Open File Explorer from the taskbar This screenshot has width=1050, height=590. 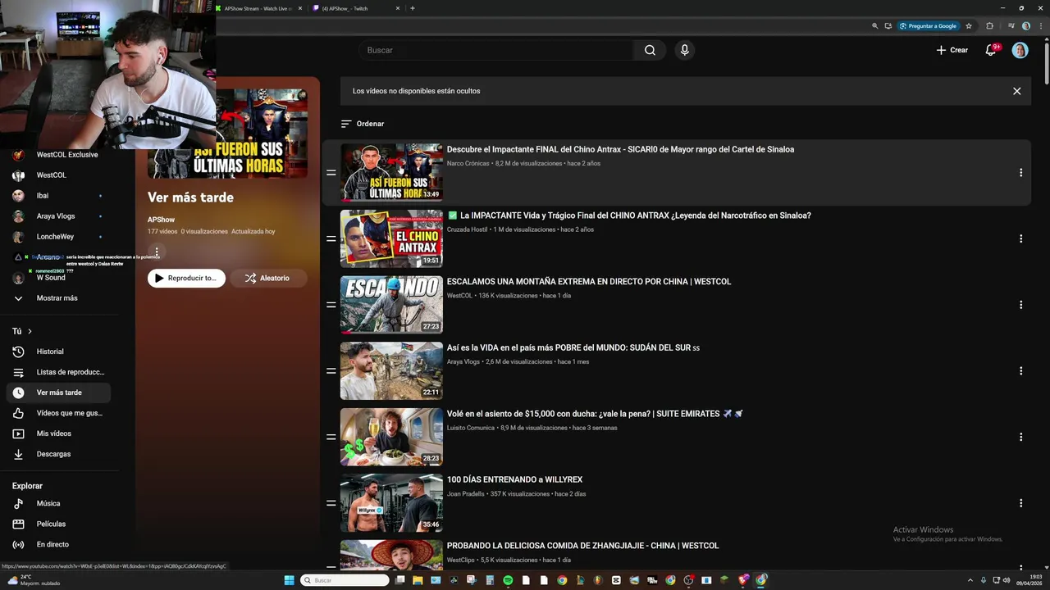coord(418,580)
